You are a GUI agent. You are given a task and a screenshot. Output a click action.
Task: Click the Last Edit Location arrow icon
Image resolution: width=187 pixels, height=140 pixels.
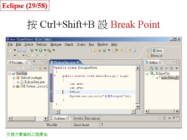[28, 55]
